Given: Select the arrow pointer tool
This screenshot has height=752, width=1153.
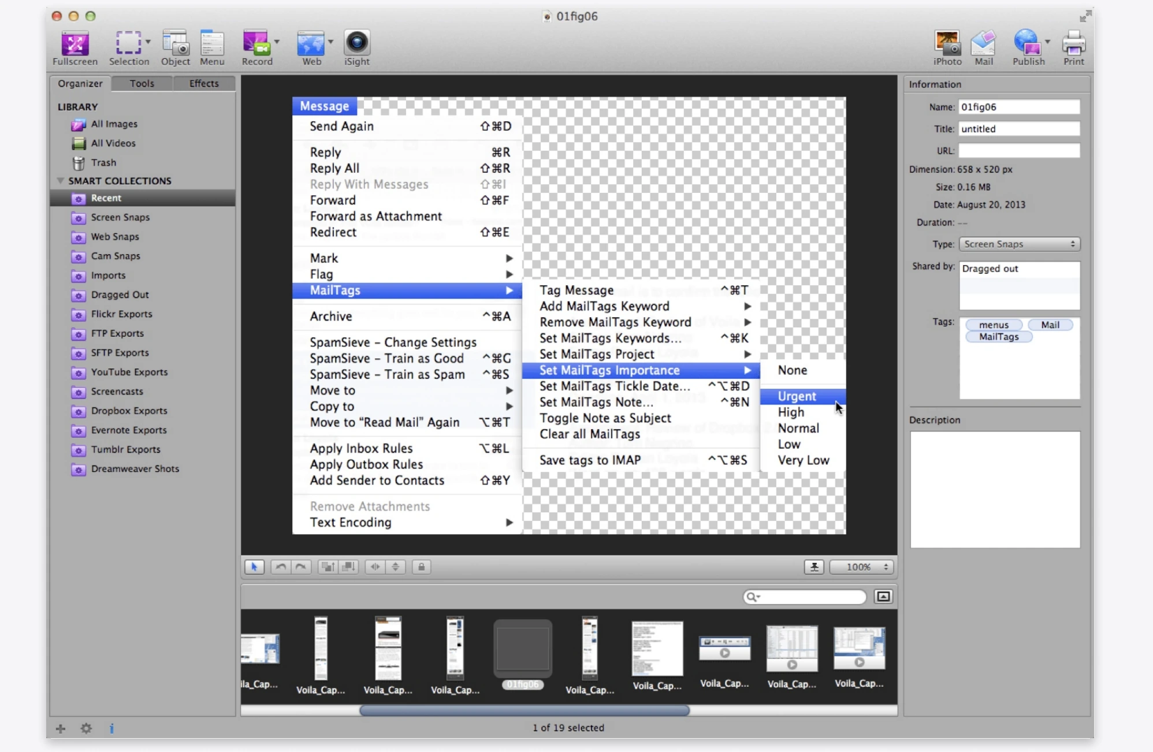Looking at the screenshot, I should pyautogui.click(x=254, y=567).
